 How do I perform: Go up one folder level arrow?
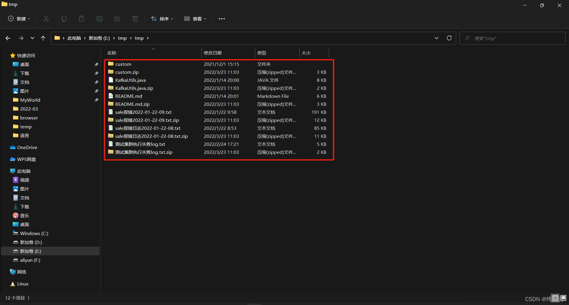coord(43,38)
